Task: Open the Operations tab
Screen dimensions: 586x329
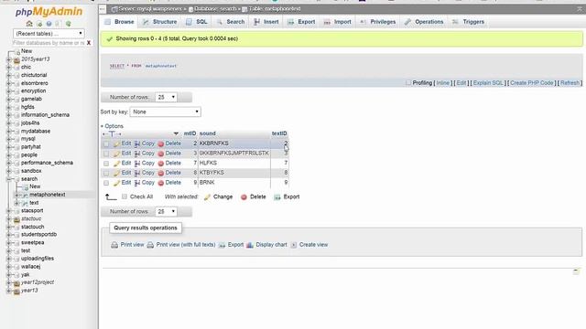Action: (x=424, y=22)
